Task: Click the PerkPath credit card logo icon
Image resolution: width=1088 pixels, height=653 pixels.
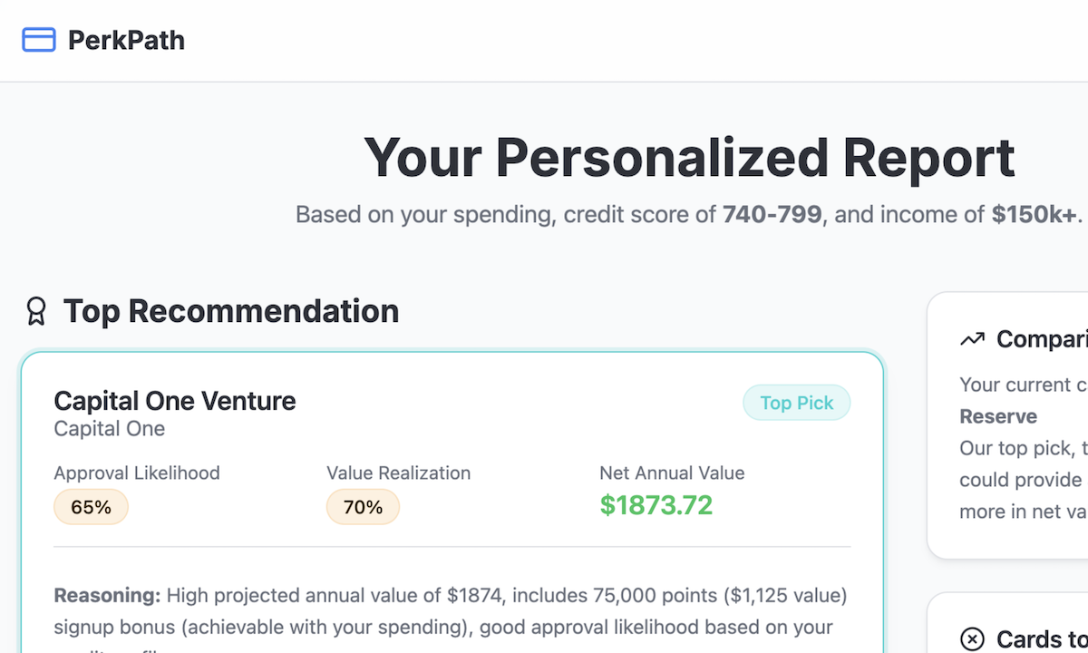Action: pyautogui.click(x=39, y=40)
